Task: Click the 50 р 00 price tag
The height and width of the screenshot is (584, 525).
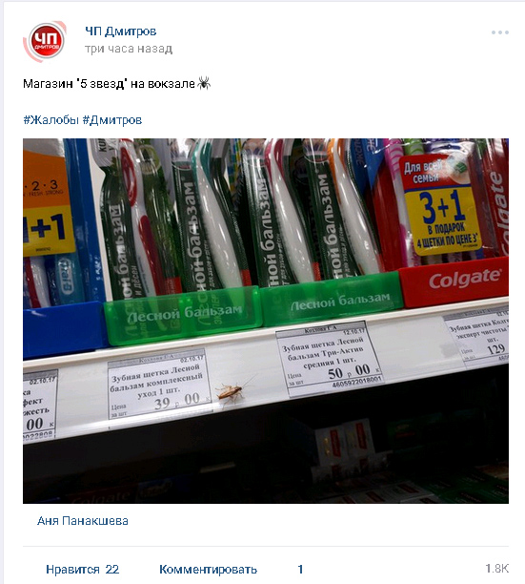Action: (x=329, y=358)
